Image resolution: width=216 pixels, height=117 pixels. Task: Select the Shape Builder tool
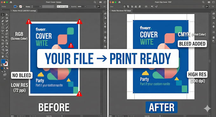point(3,40)
